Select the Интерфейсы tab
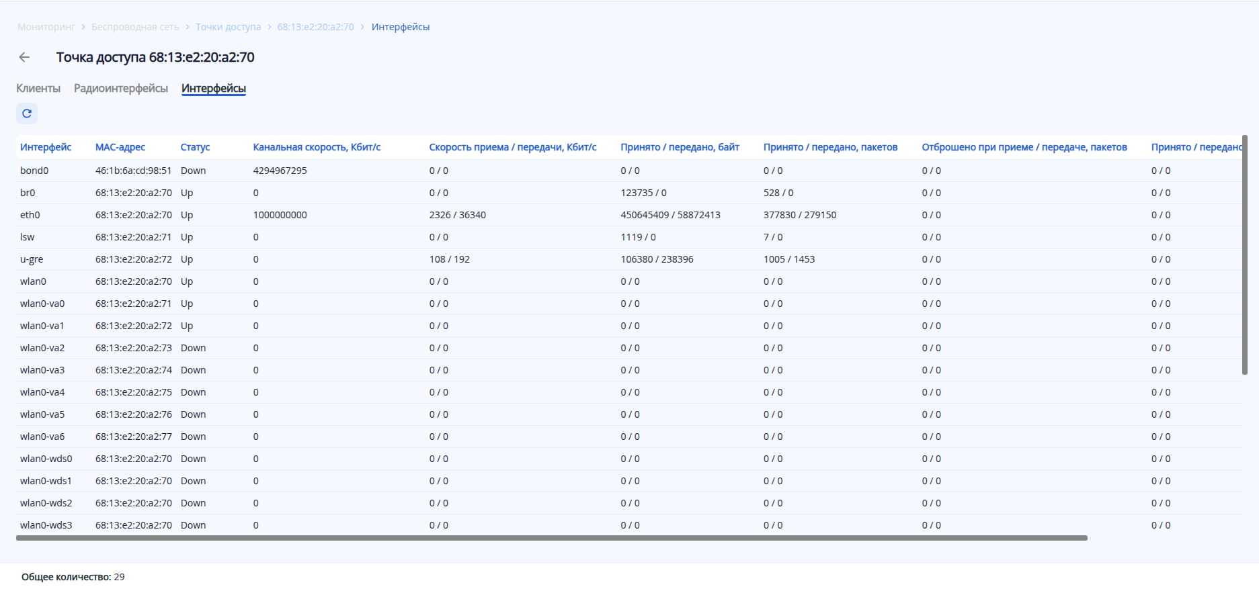This screenshot has height=591, width=1259. 214,88
